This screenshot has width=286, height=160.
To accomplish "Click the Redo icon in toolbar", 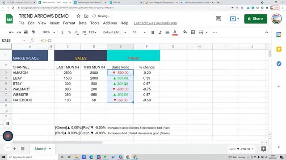I will pos(19,32).
